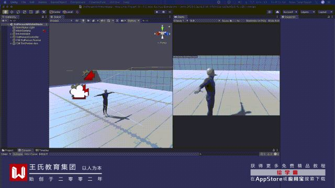This screenshot has width=335, height=188.
Task: Switch to the Inspector tab
Action: (x=289, y=17)
